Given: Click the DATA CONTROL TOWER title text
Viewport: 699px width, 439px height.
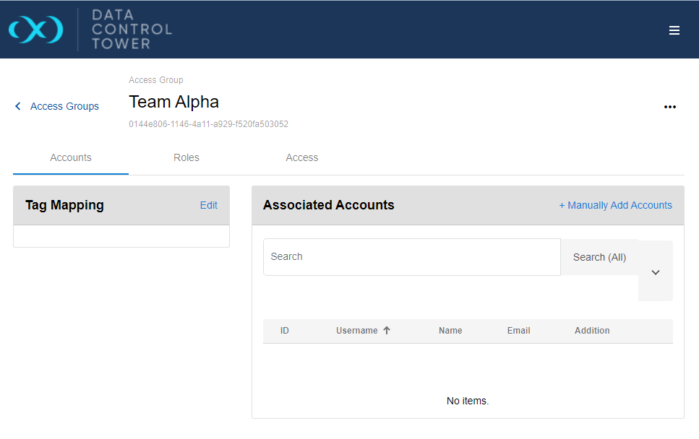Looking at the screenshot, I should click(x=132, y=30).
